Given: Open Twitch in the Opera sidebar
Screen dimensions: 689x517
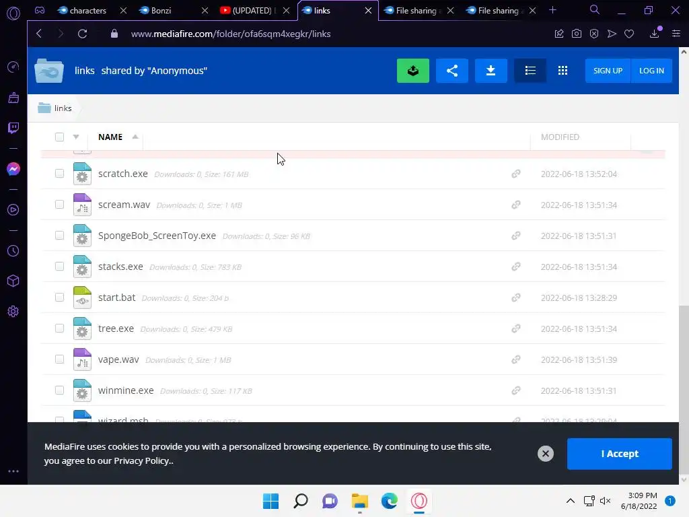Looking at the screenshot, I should pyautogui.click(x=13, y=128).
